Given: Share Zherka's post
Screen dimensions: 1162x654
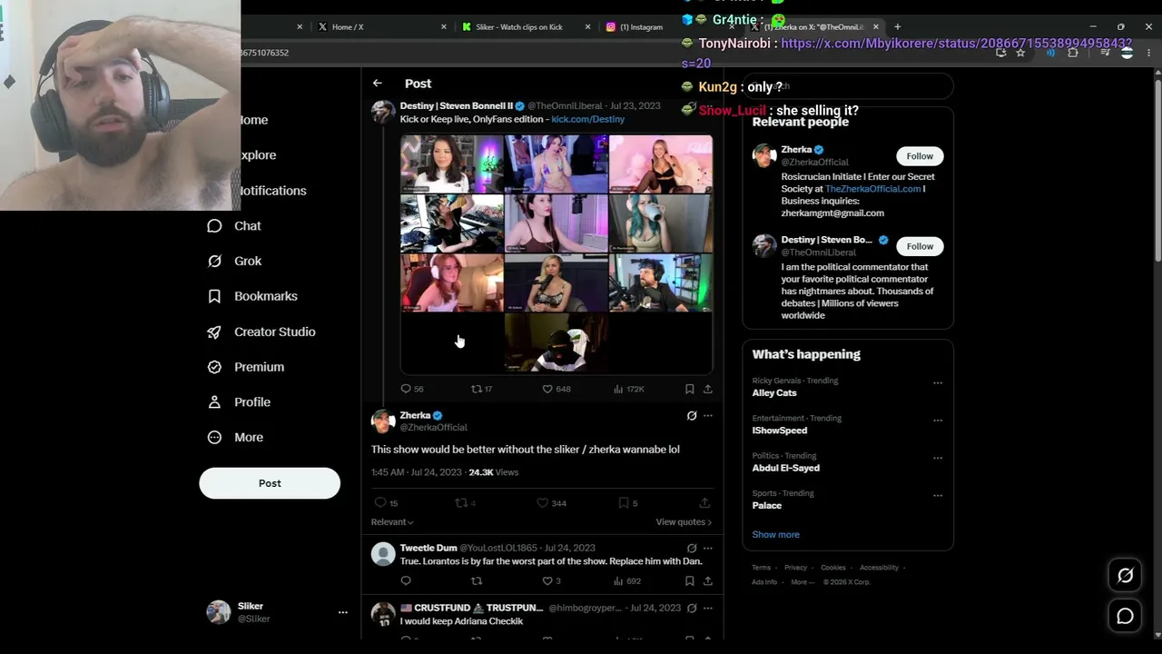Looking at the screenshot, I should click(704, 503).
